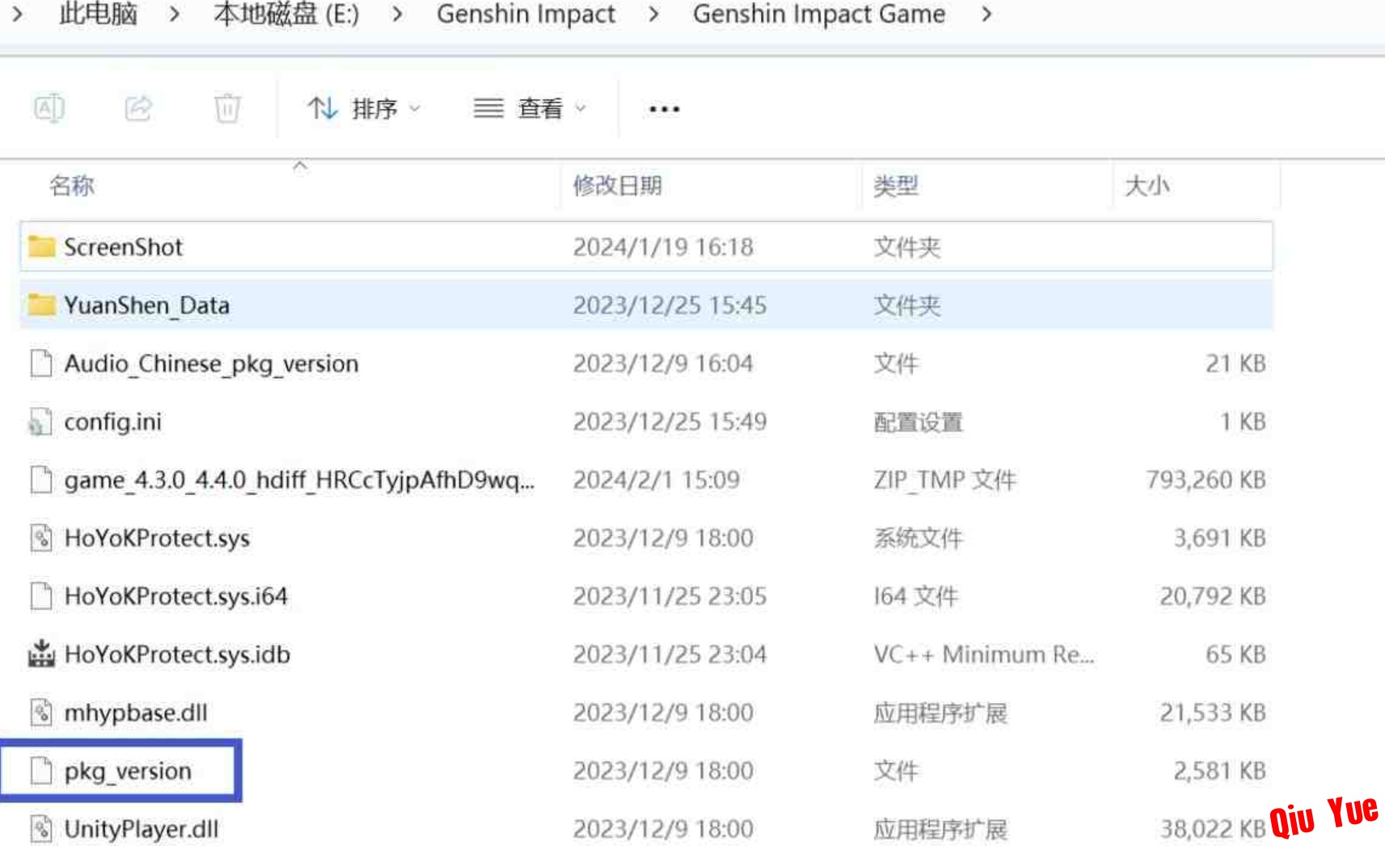Select the pkg_version file name
Image resolution: width=1385 pixels, height=846 pixels.
(x=128, y=771)
